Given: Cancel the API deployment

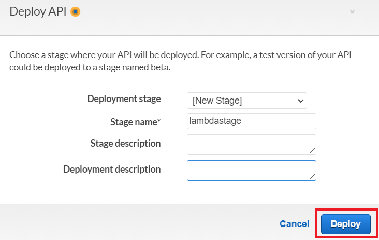Looking at the screenshot, I should coord(294,224).
